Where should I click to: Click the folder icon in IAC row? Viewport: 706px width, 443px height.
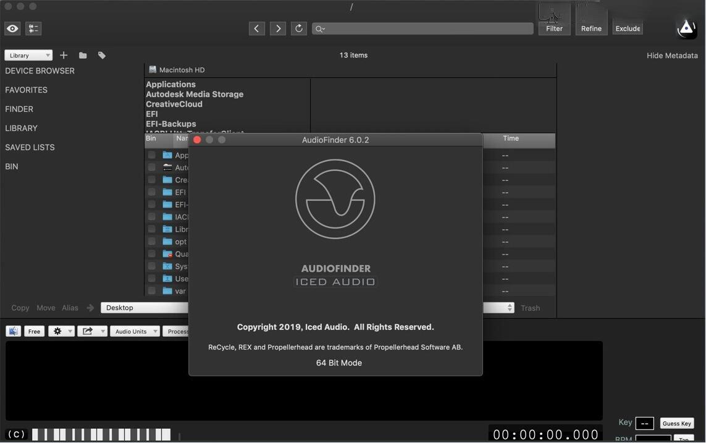pyautogui.click(x=167, y=216)
